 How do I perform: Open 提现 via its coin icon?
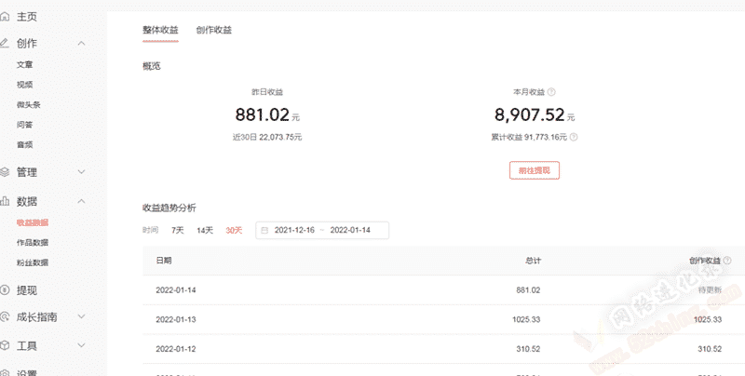click(x=6, y=290)
